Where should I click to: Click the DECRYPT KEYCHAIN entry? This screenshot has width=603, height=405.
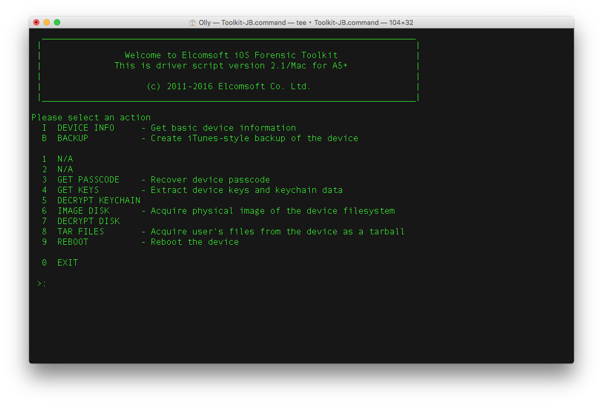tap(99, 201)
